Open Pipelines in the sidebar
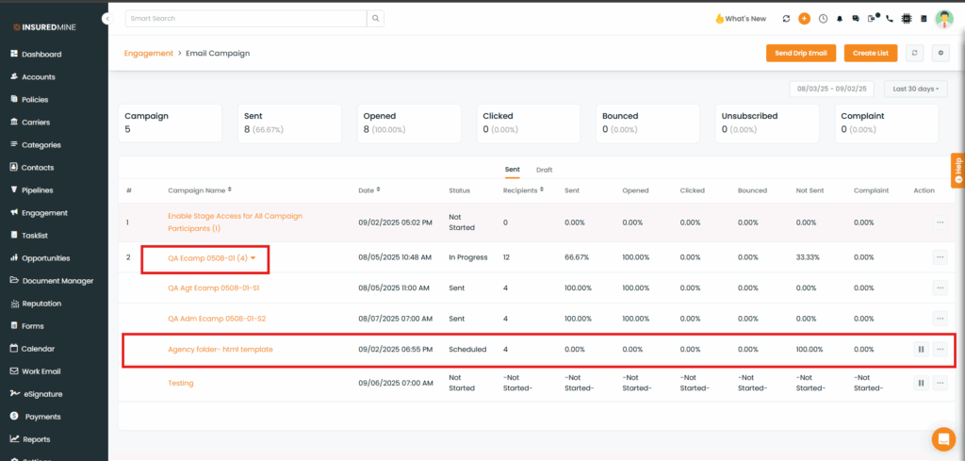 [37, 190]
